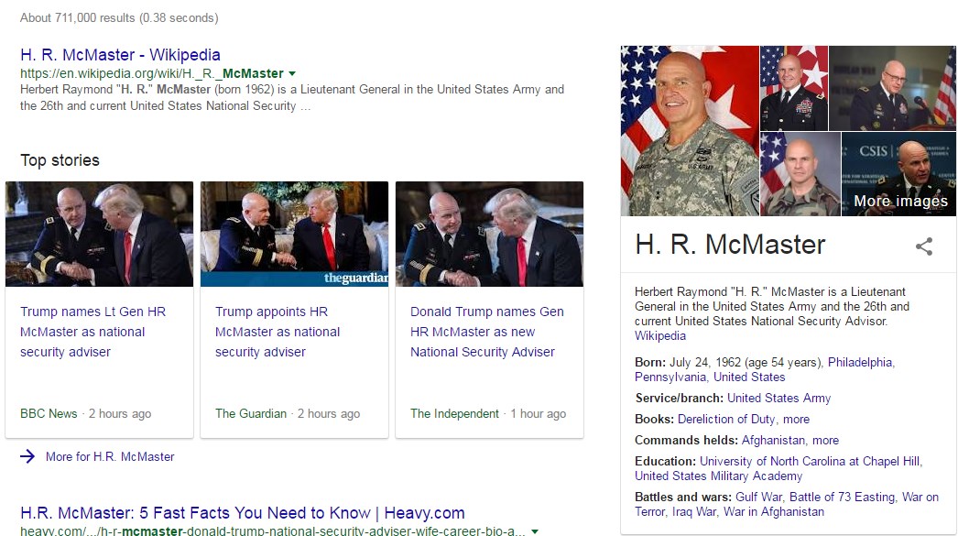Click University of North Carolina at Chapel Hill
Image resolution: width=958 pixels, height=536 pixels.
pyautogui.click(x=810, y=462)
